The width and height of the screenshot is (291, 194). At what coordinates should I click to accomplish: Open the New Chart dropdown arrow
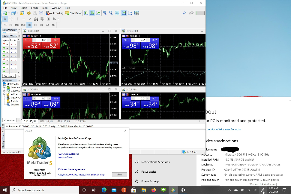click(x=9, y=13)
